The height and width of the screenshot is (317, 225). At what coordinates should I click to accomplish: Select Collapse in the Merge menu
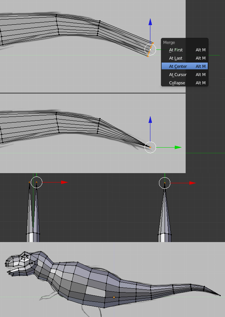184,83
